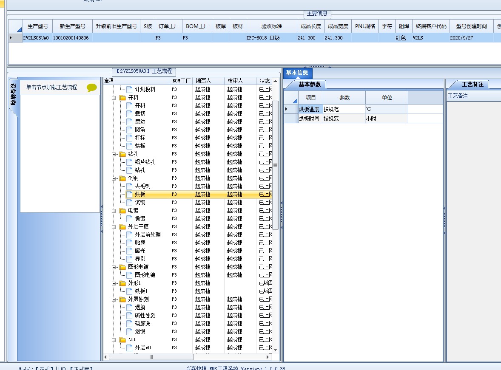
Task: Click the 烘板时间 parameter value cell
Action: tap(344, 119)
